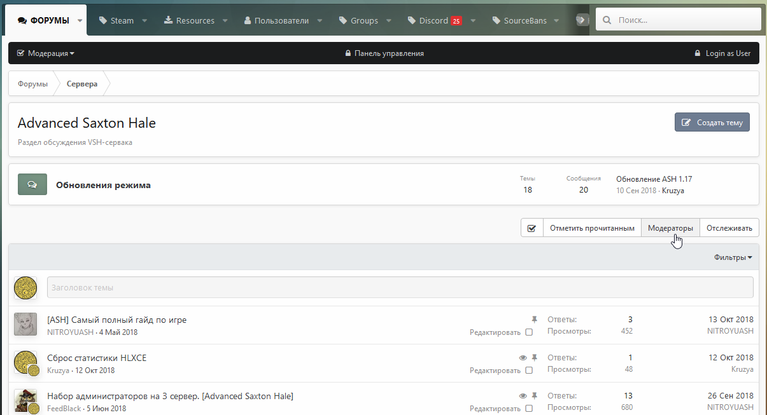Screen dimensions: 767x415
Task: Open the Discord navigation tab
Action: point(435,20)
